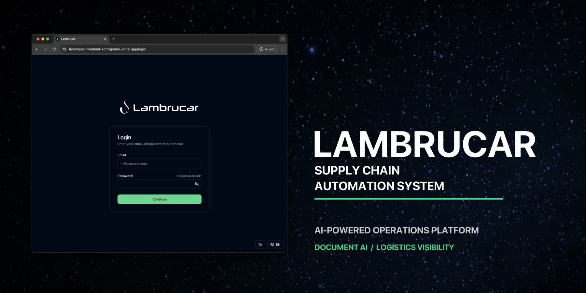
Task: Click the Email field label
Action: 122,155
